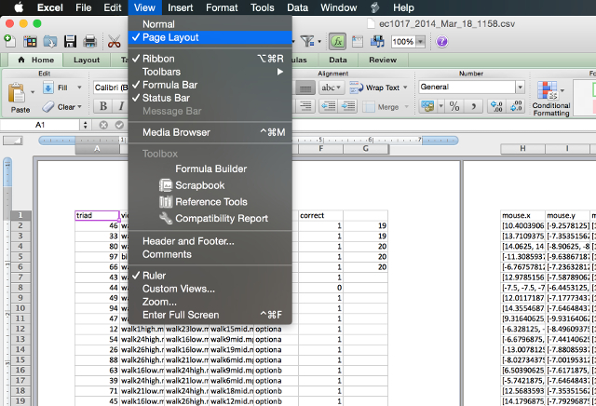Open the Help menu in menu bar
Image resolution: width=596 pixels, height=406 pixels.
(403, 7)
